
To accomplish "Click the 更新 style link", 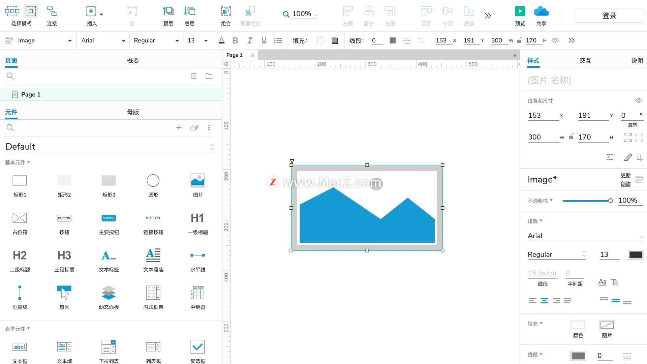I will coord(625,175).
